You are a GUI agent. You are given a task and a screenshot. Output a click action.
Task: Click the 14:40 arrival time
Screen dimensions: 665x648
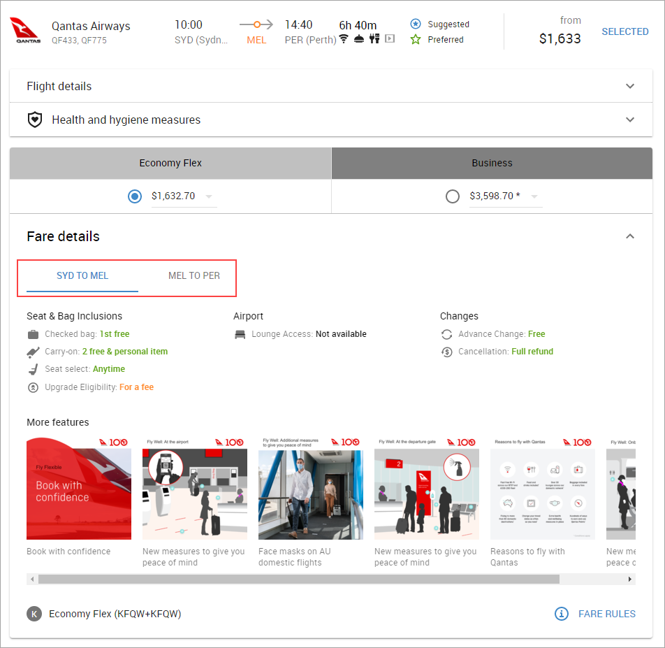tap(298, 24)
